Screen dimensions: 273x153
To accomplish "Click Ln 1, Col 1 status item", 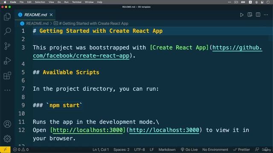I will [x=101, y=150].
